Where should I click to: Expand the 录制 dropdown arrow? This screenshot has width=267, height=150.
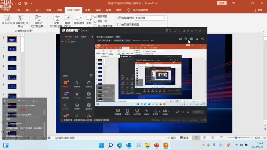coord(89,26)
